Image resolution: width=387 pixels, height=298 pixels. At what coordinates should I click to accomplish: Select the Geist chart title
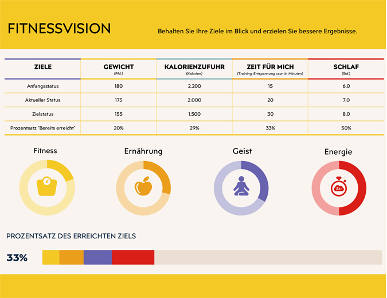[x=242, y=151]
